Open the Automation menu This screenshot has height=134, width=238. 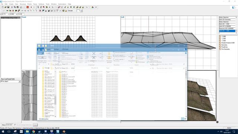[x=62, y=4]
